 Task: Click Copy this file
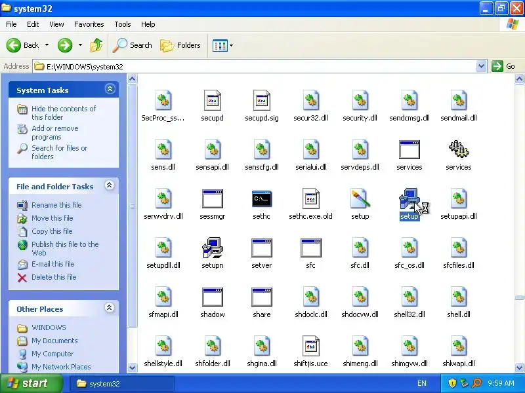[52, 231]
